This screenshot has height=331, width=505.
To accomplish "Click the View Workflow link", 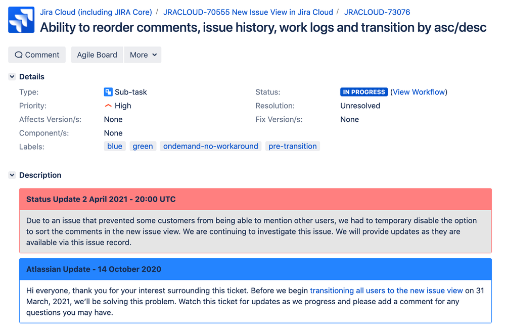I will pyautogui.click(x=419, y=92).
